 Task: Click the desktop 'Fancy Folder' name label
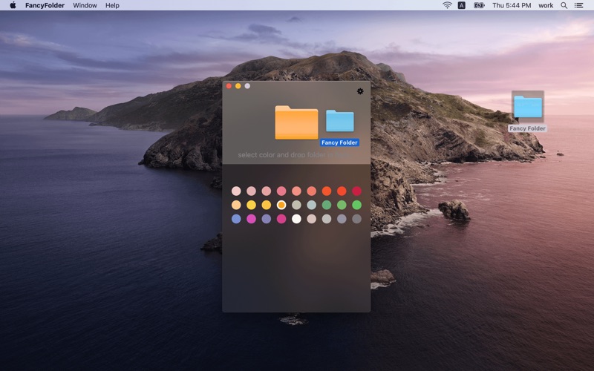coord(527,128)
